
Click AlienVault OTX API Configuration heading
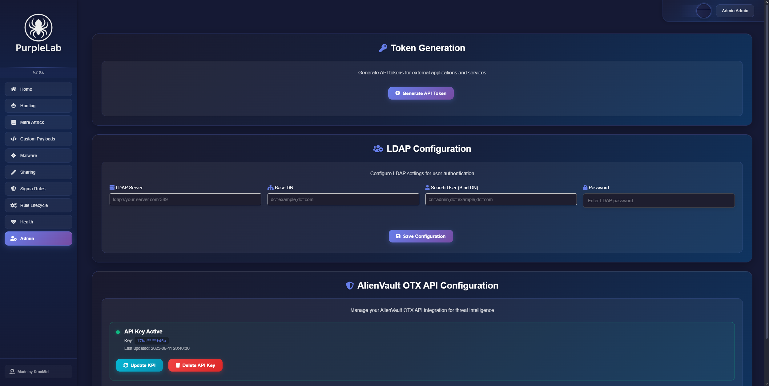tap(428, 286)
